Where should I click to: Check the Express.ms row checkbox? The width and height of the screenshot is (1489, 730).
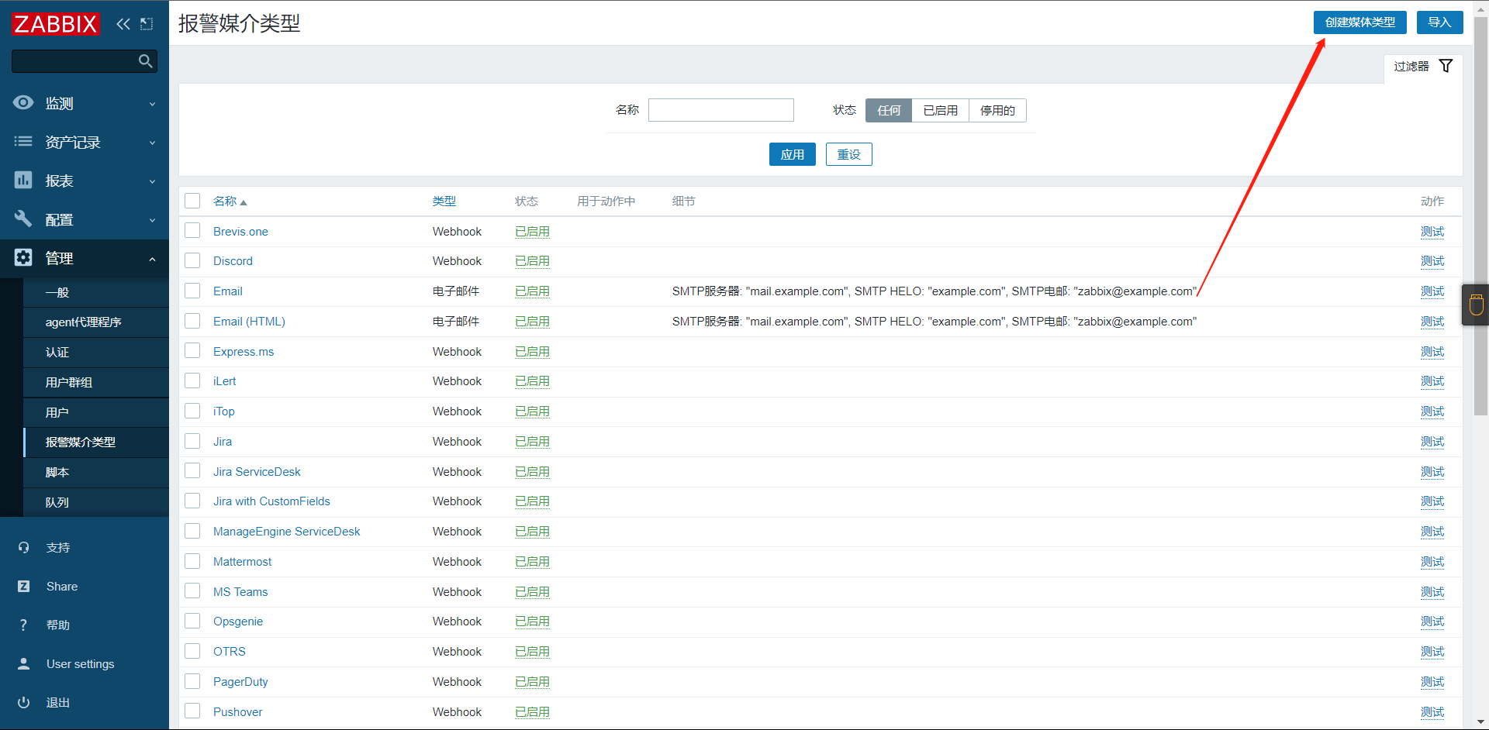coord(192,351)
